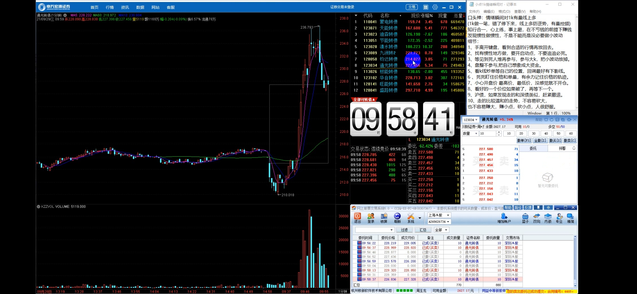Image resolution: width=637 pixels, height=294 pixels.
Task: Click the pin icon in trading system title bar
Action: (x=538, y=208)
